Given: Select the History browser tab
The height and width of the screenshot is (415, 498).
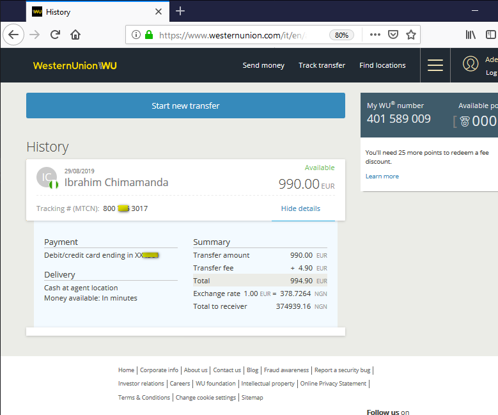Looking at the screenshot, I should coord(98,12).
